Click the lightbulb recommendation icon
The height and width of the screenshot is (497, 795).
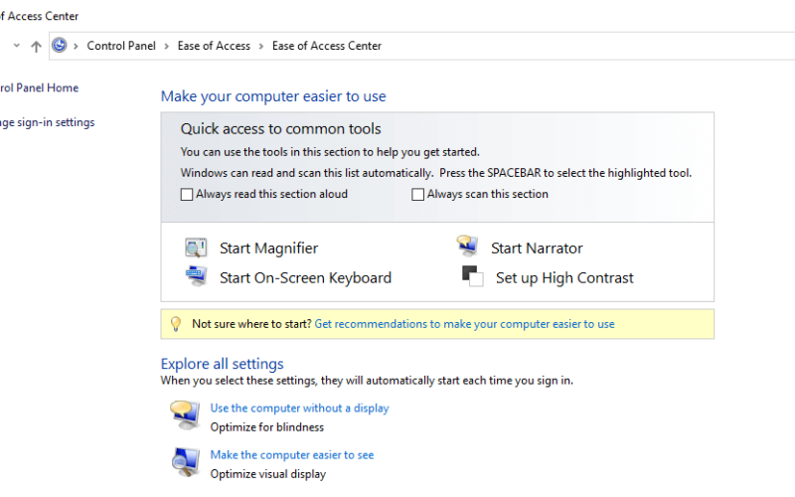(x=176, y=324)
